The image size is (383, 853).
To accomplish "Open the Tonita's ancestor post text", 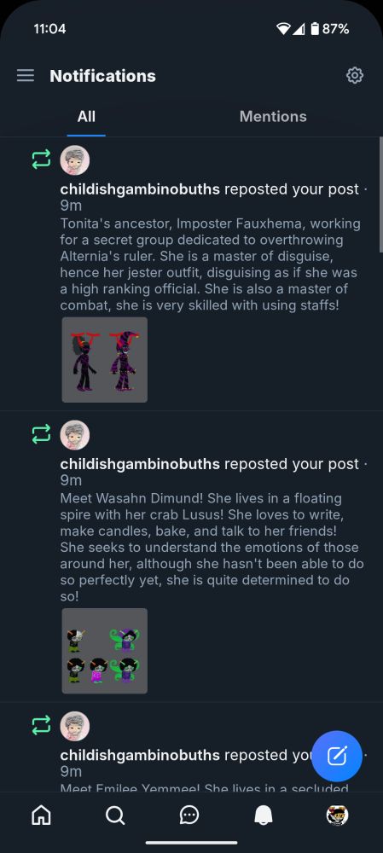I will pyautogui.click(x=211, y=264).
